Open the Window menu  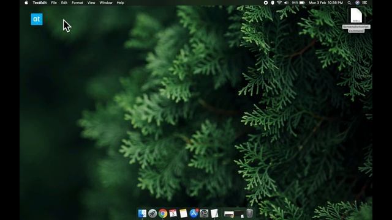click(106, 2)
